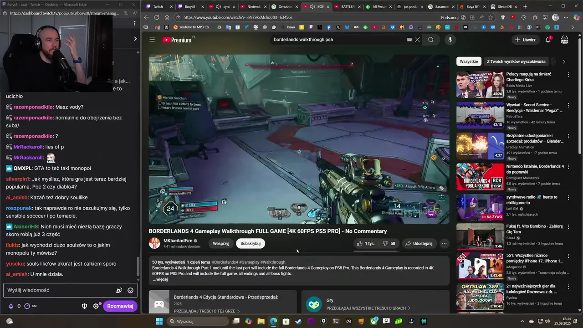Screen dimensions: 583x328
Task: Reload the YouTube page
Action: click(157, 17)
